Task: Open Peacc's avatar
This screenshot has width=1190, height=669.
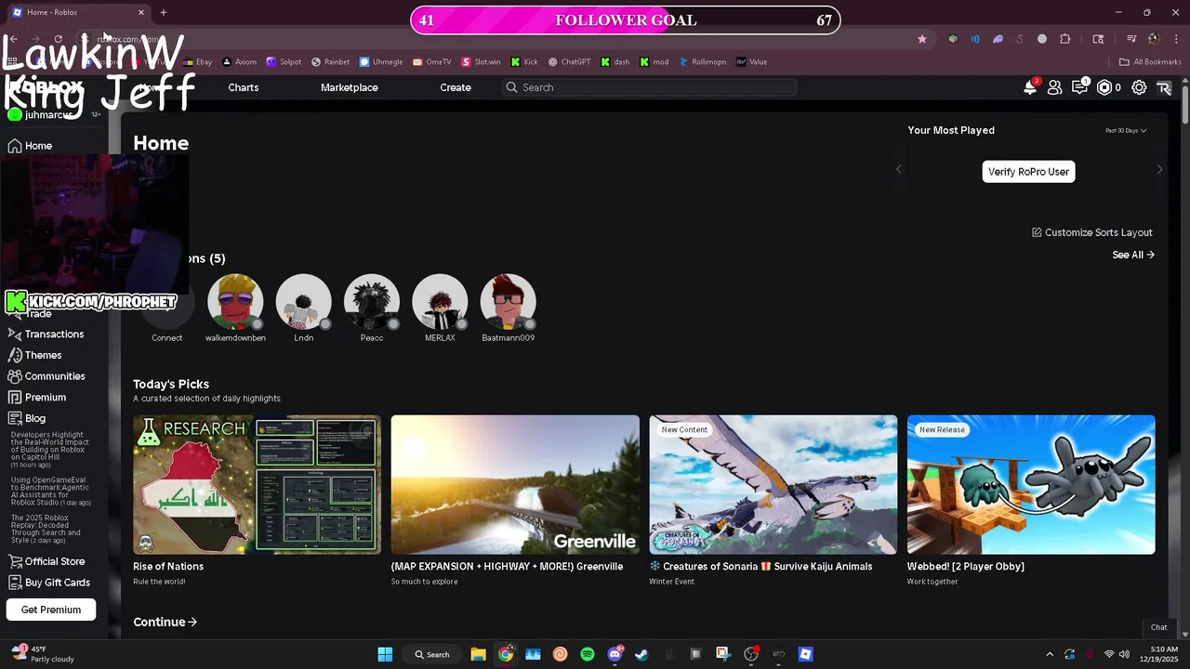Action: pyautogui.click(x=372, y=301)
